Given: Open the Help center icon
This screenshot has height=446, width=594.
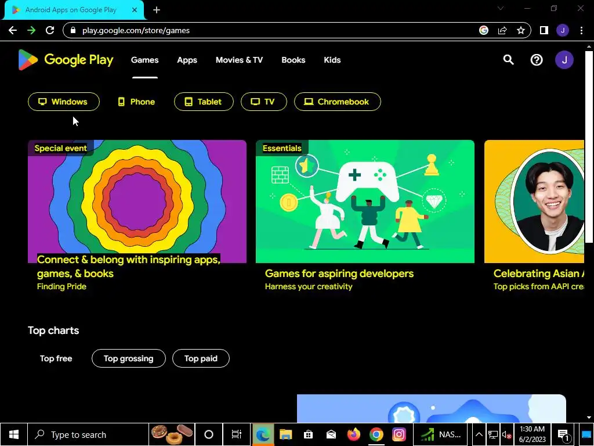Looking at the screenshot, I should pos(537,60).
